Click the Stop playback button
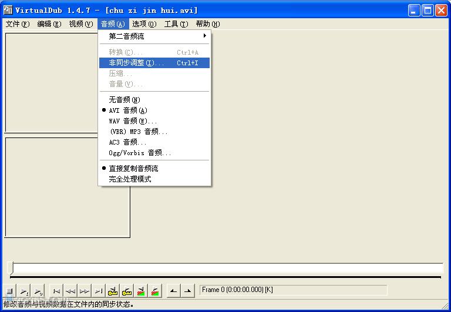 click(9, 291)
